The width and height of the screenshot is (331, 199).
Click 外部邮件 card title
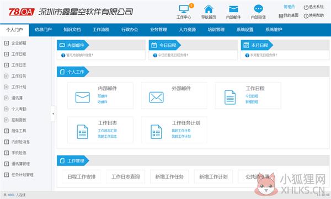[181, 88]
